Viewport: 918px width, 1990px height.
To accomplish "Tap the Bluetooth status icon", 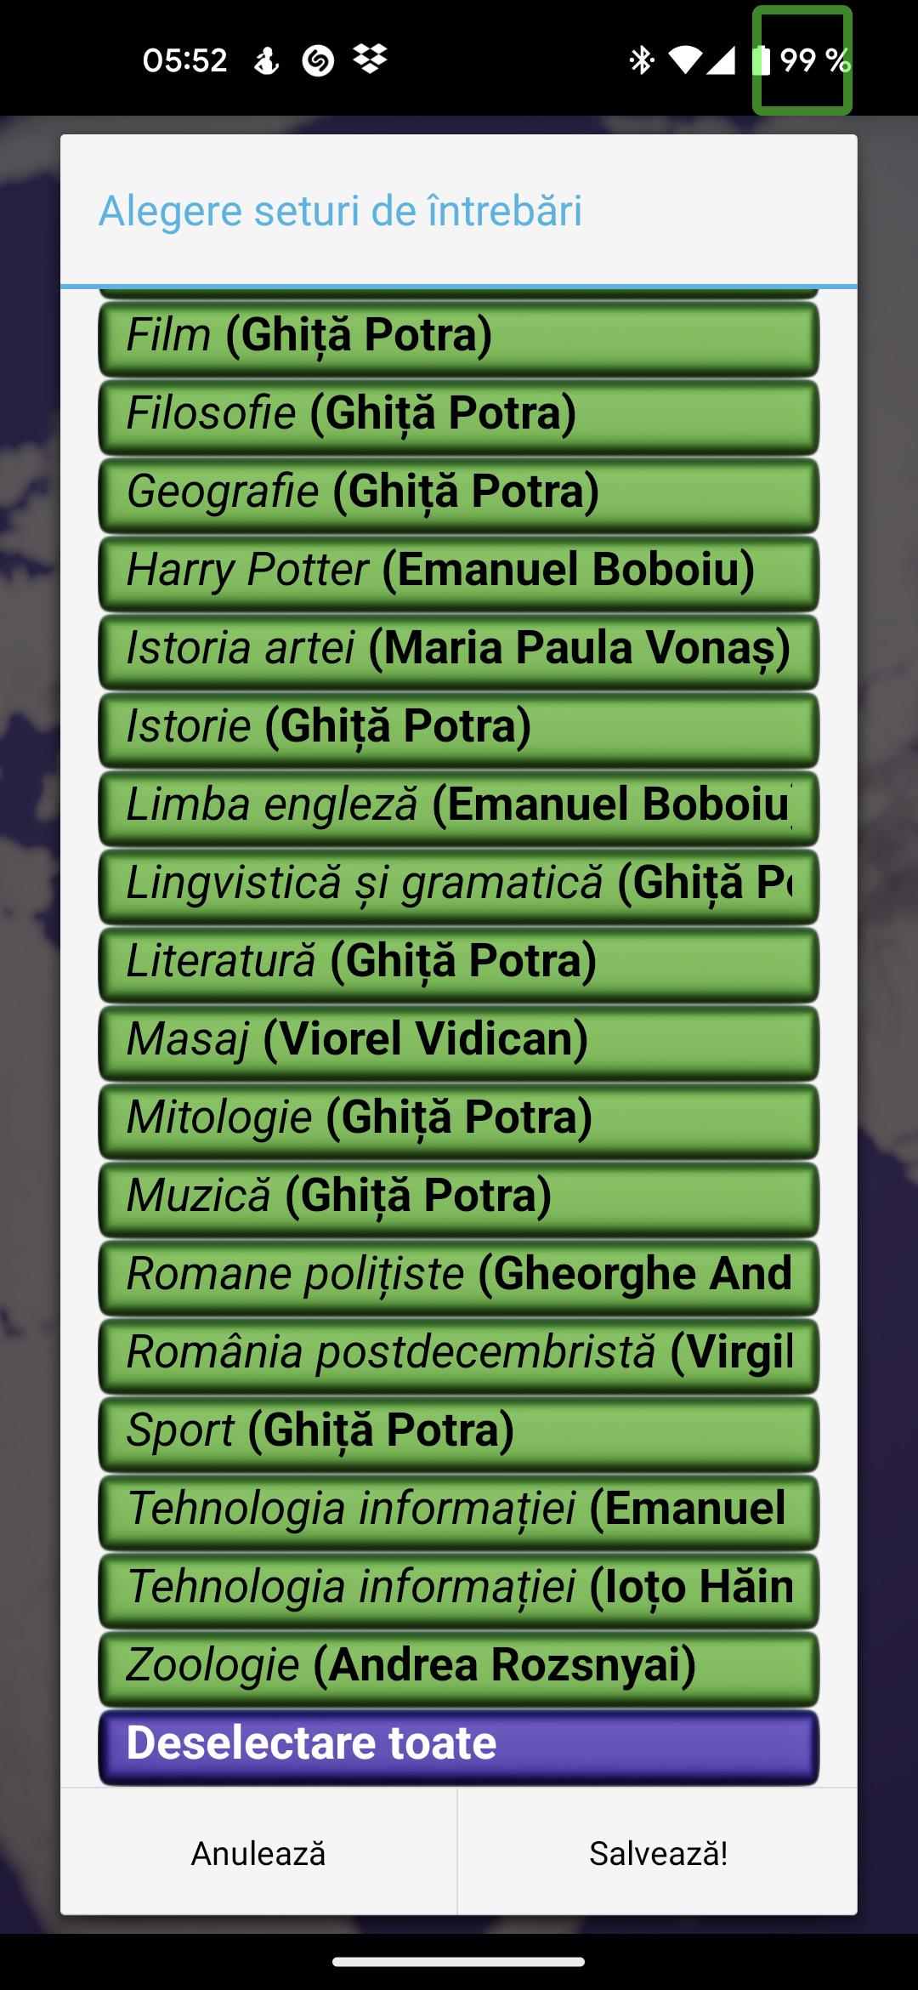I will click(641, 60).
